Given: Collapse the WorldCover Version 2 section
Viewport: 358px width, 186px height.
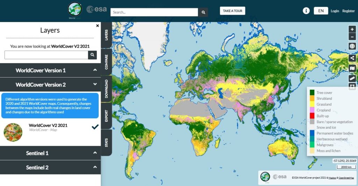Looking at the screenshot, I should [50, 85].
